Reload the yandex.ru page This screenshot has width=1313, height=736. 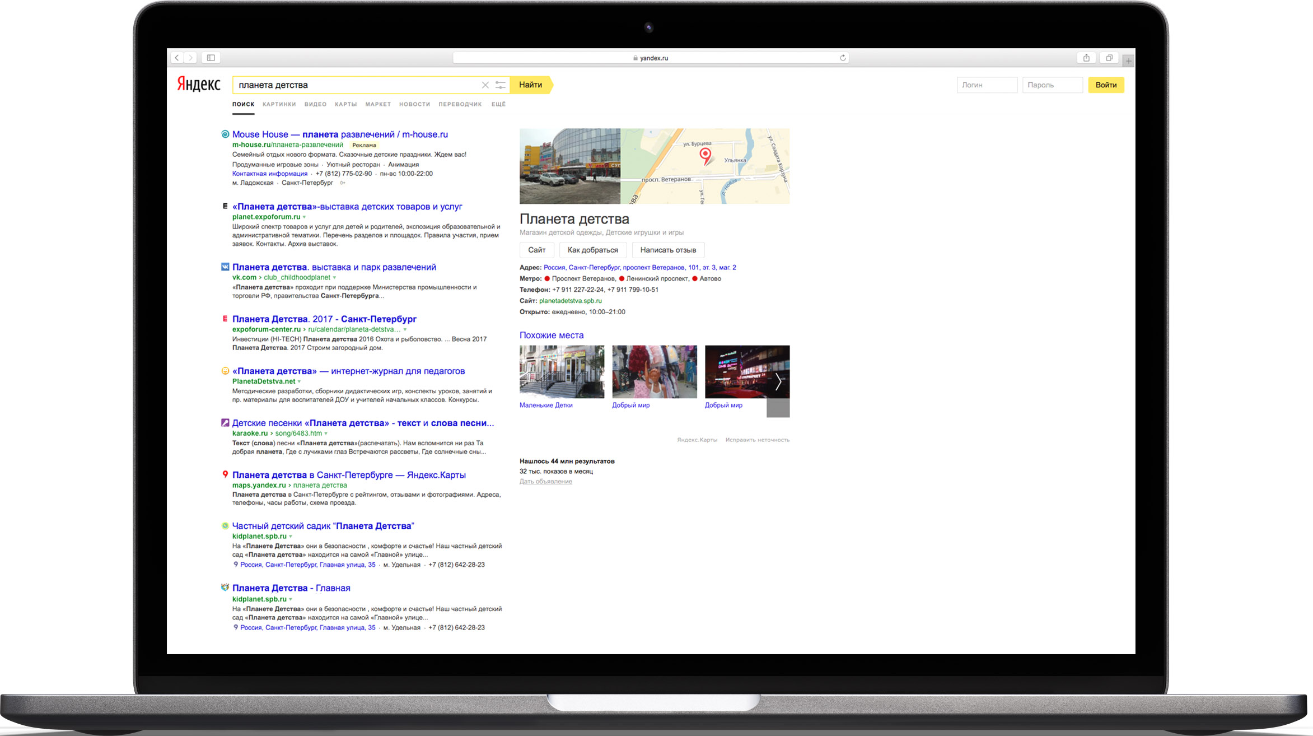pyautogui.click(x=843, y=58)
